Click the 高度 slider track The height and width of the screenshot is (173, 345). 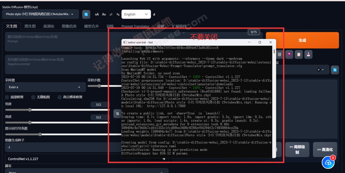point(57,122)
